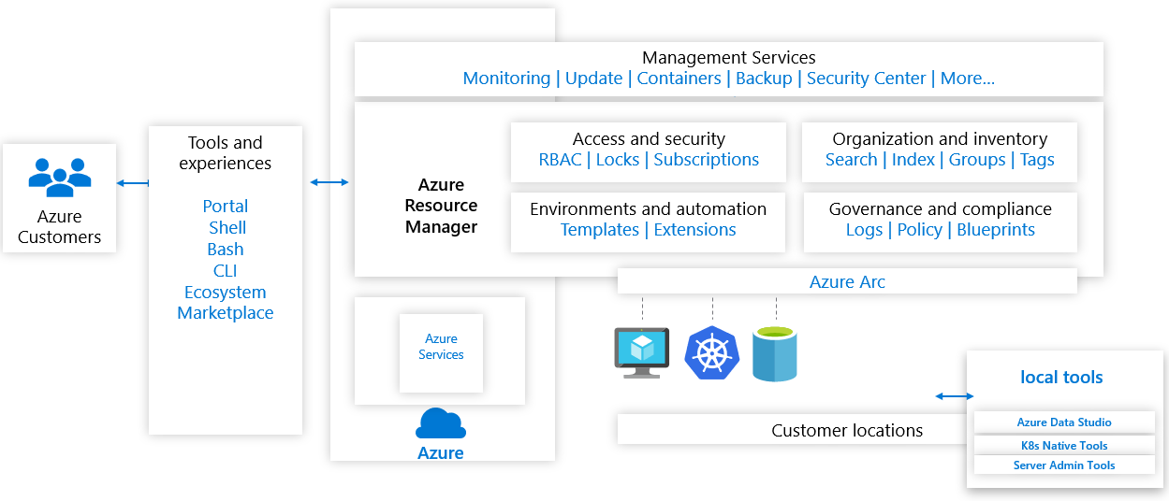This screenshot has height=501, width=1169.
Task: Click 'Governance and compliance' heading
Action: [x=941, y=209]
